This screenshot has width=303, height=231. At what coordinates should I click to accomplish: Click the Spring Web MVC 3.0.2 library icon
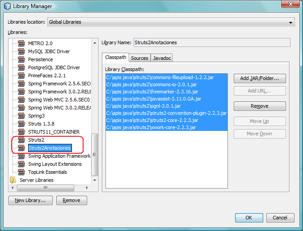21,108
